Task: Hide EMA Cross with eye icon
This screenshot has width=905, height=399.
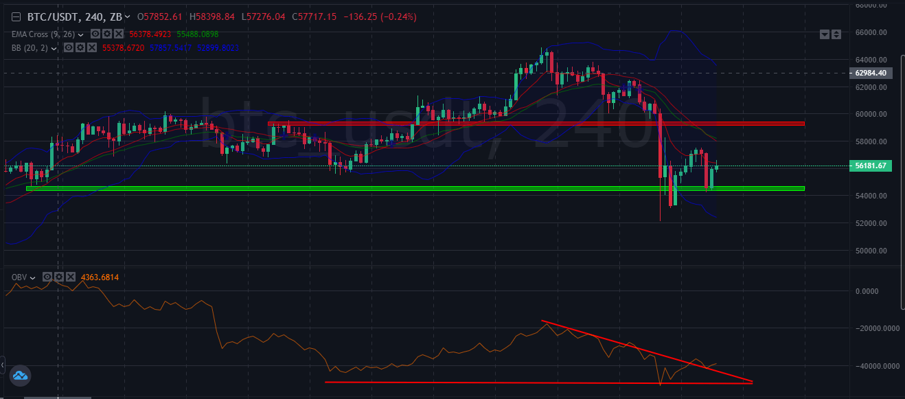Action: 95,34
